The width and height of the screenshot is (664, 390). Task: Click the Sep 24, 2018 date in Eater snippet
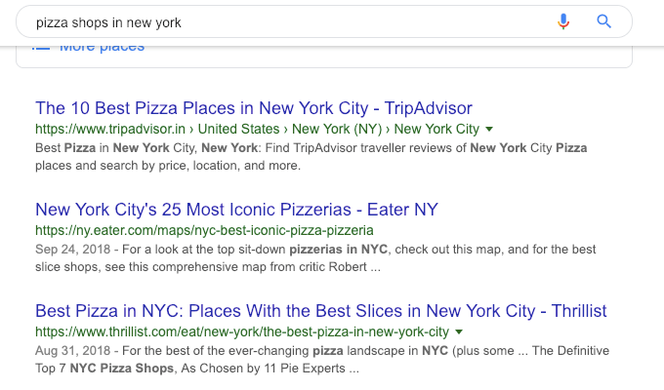coord(73,250)
